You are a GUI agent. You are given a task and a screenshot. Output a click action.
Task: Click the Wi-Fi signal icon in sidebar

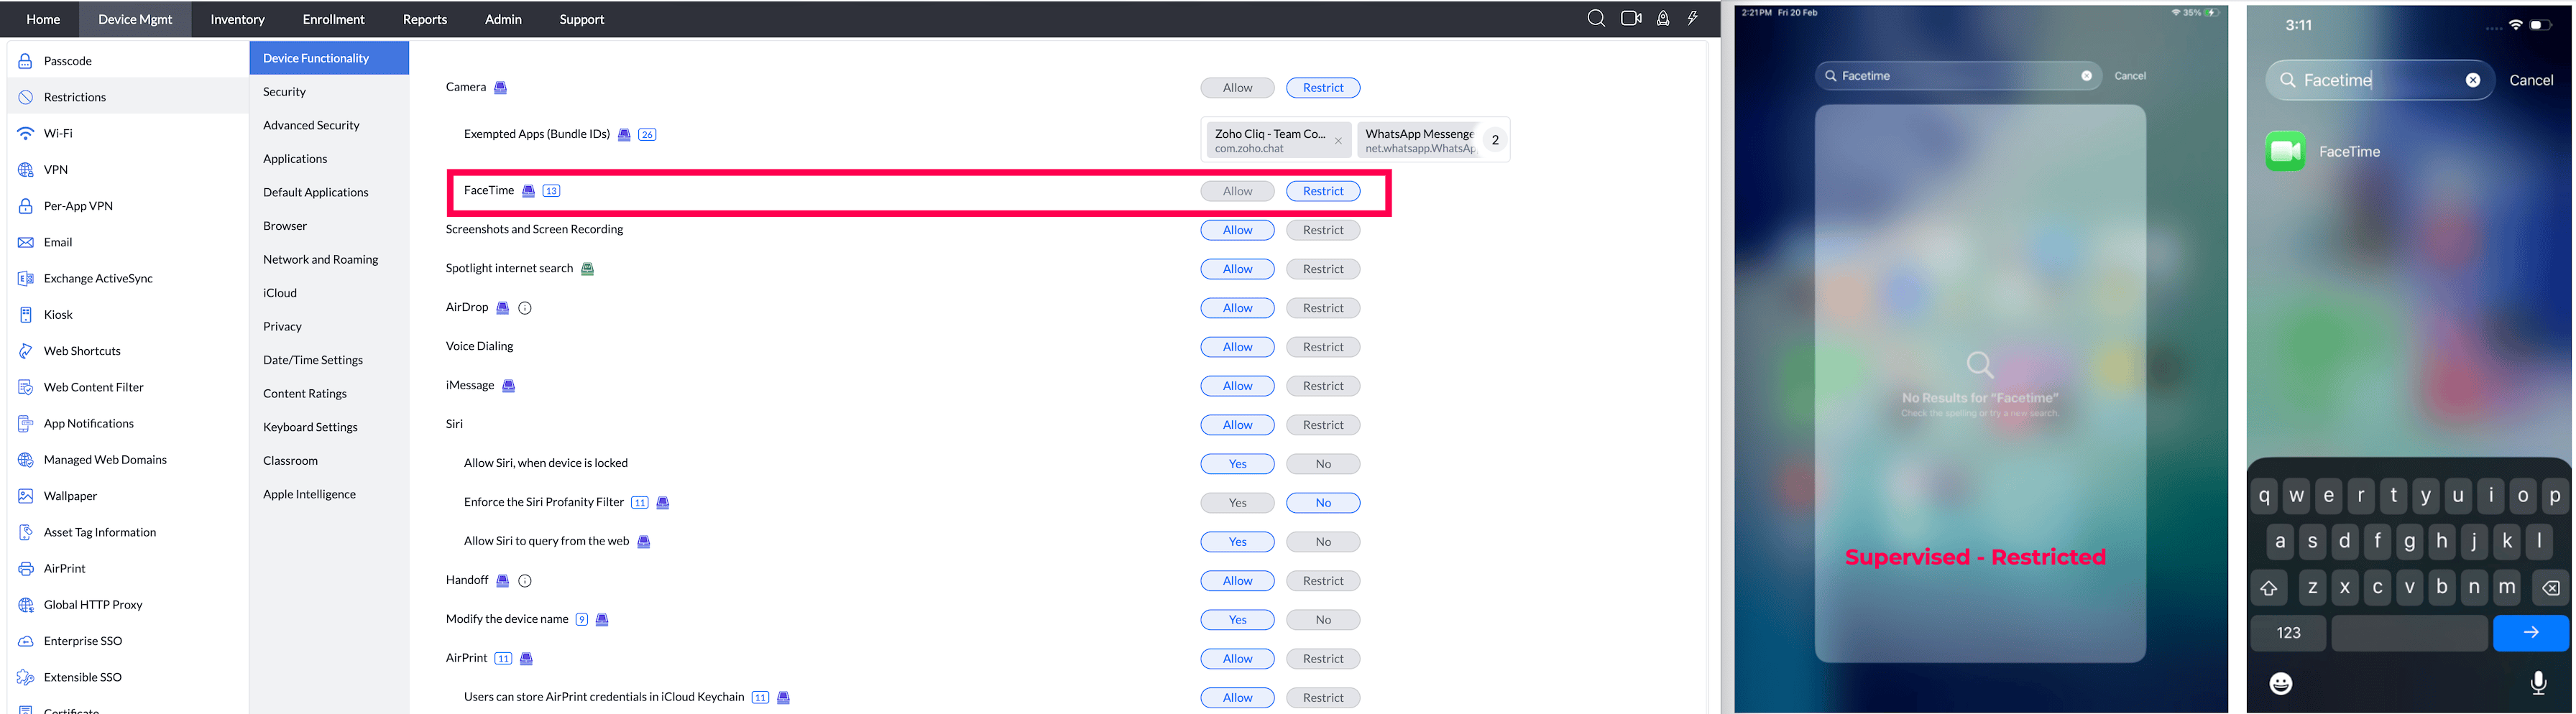(x=26, y=133)
